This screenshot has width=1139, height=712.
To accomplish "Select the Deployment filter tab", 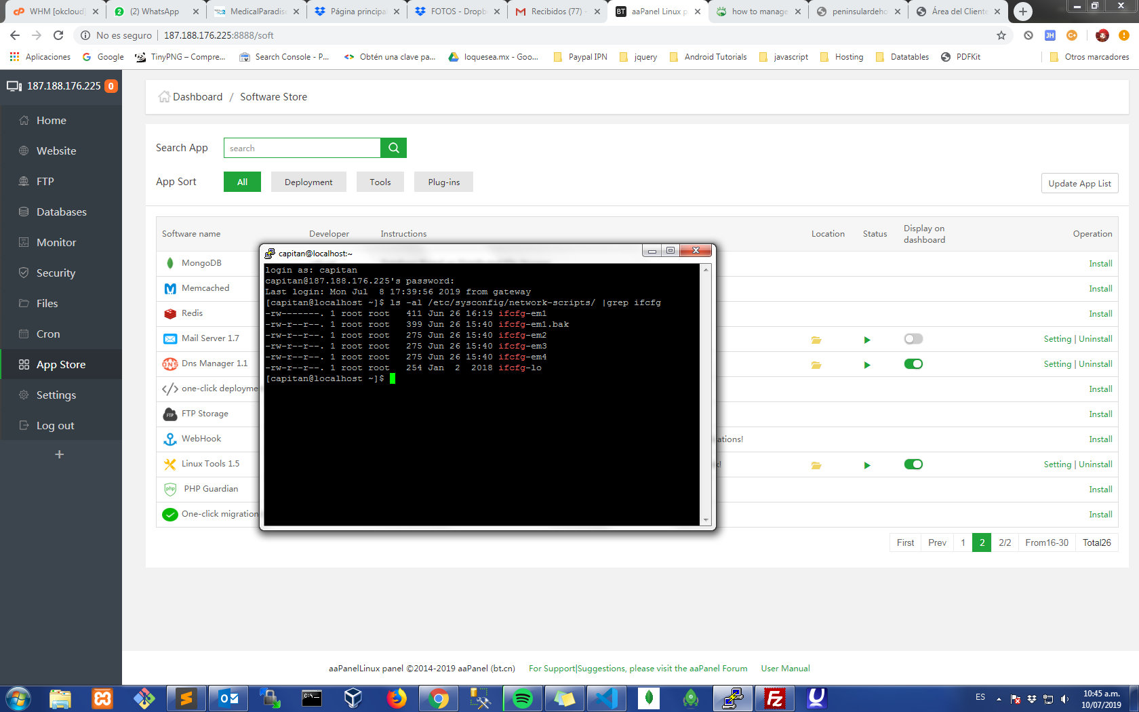I will pos(308,182).
